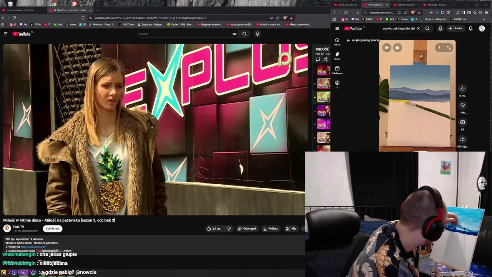Click the Udostępnij share button under video
The height and width of the screenshot is (277, 492).
[x=247, y=229]
